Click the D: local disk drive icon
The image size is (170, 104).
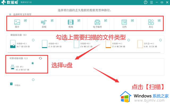pyautogui.click(x=45, y=44)
